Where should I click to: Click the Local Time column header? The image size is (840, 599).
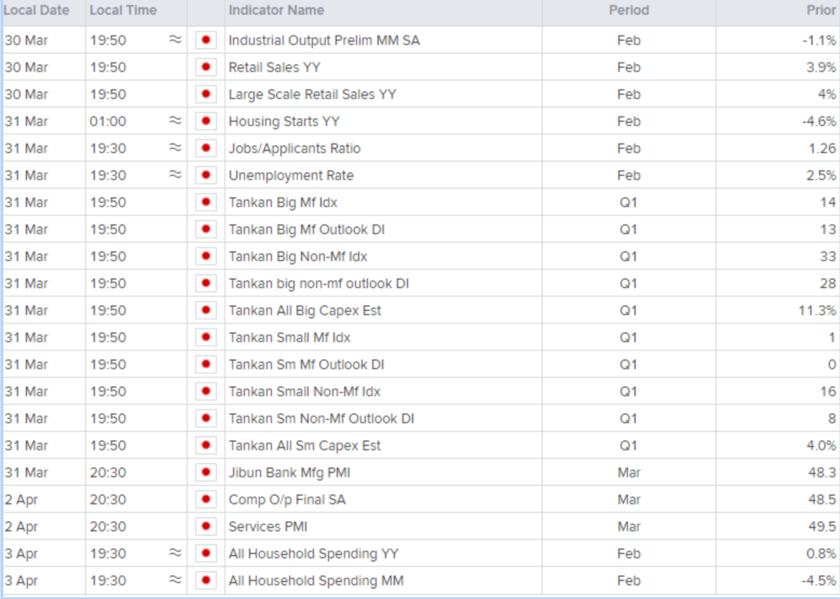pos(123,10)
